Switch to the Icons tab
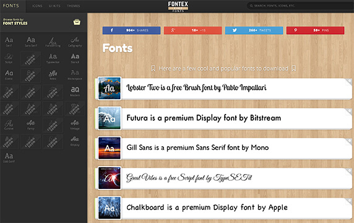This screenshot has width=354, height=223. (x=37, y=6)
